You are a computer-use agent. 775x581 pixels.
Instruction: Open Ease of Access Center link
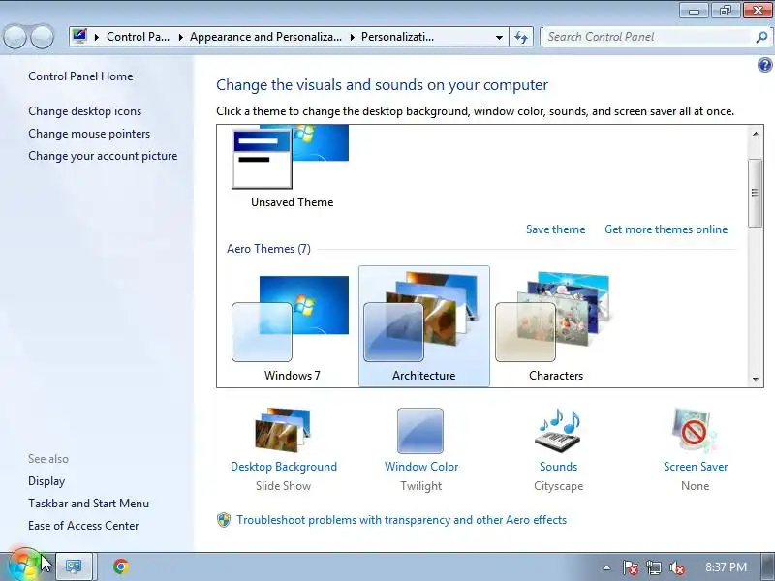click(x=83, y=525)
